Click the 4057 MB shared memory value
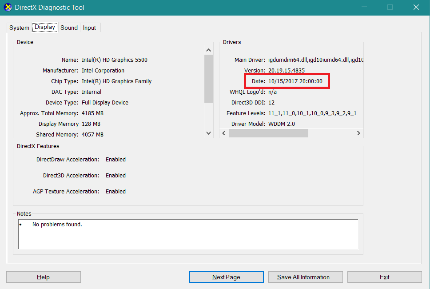430x289 pixels. point(92,134)
